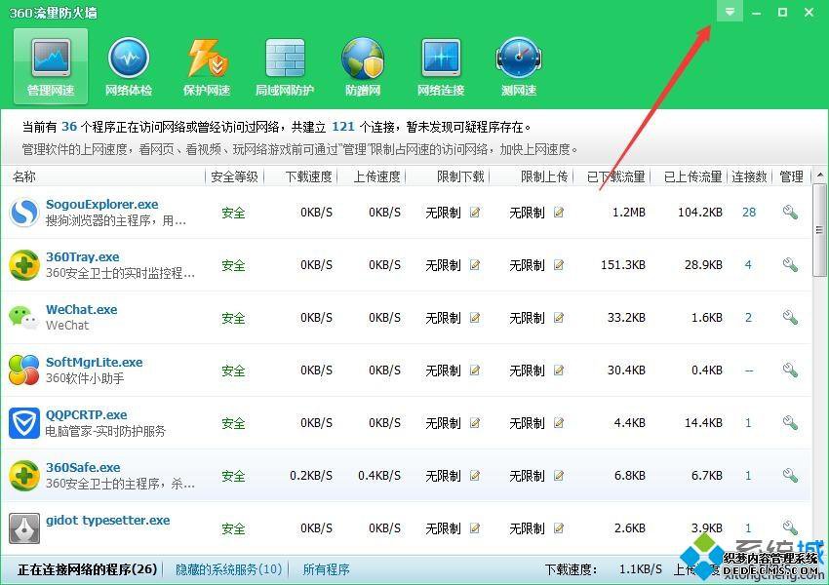This screenshot has width=829, height=585.
Task: Click the 360Tray.exe program icon
Action: (24, 265)
